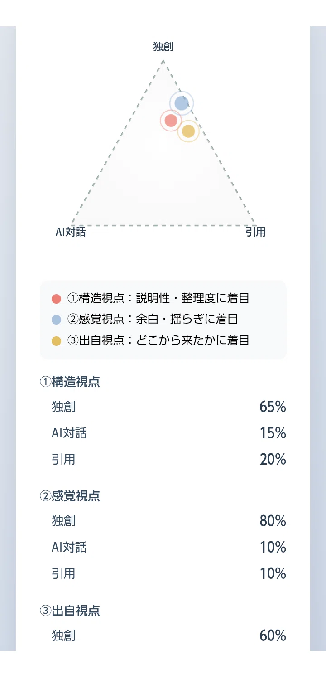Click the AI対話 label at the triangle's corner

click(71, 233)
